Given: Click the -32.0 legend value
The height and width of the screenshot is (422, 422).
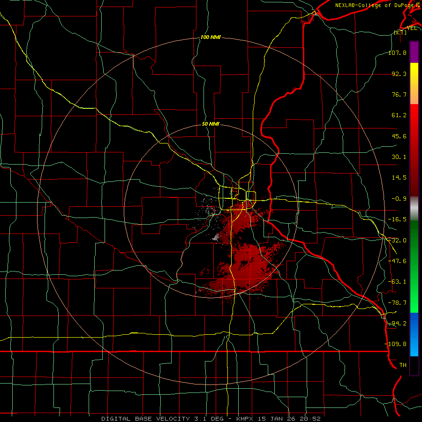Looking at the screenshot, I should tap(398, 241).
